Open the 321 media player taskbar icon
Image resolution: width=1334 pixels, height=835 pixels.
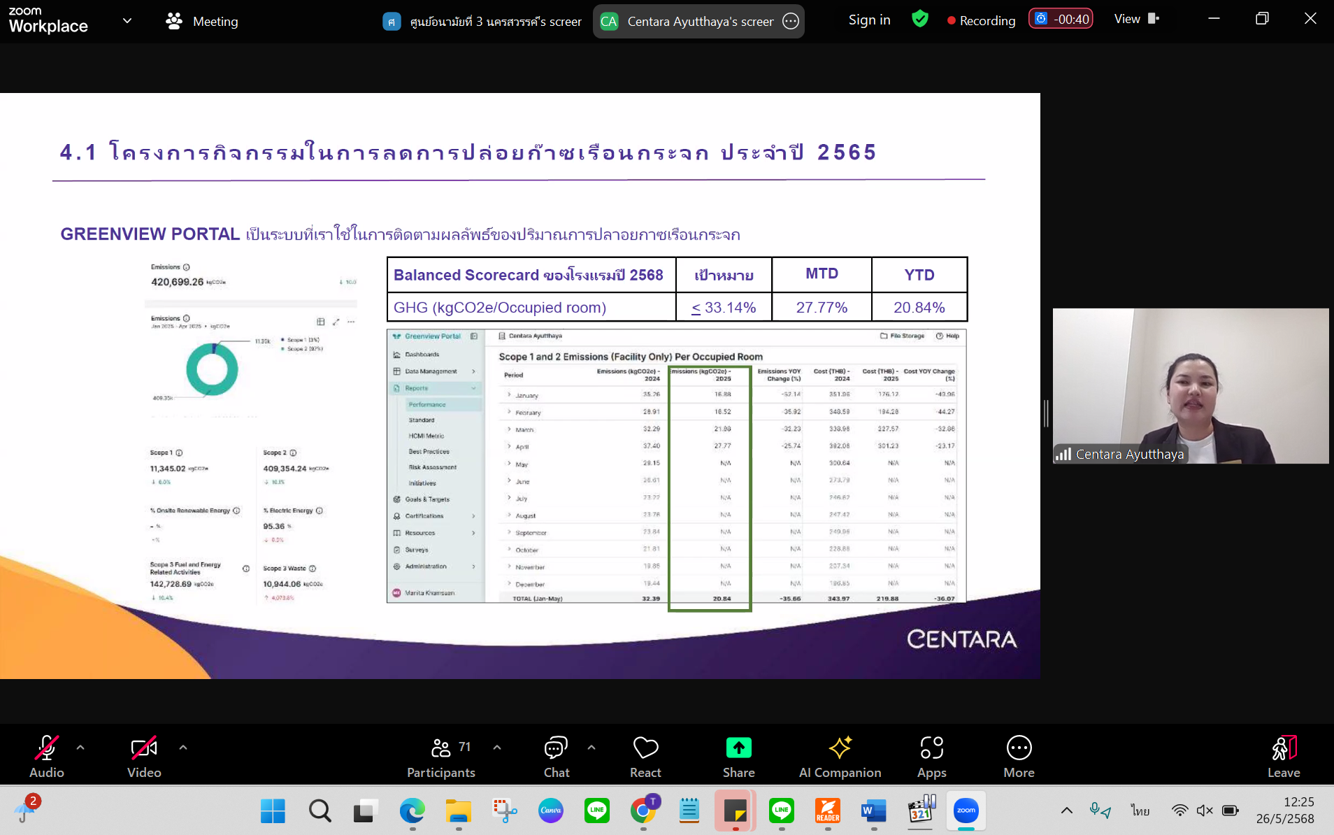[921, 811]
